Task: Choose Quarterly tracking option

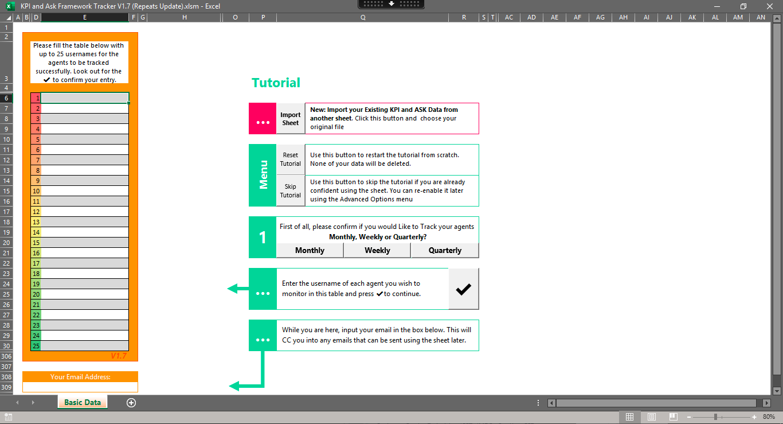Action: 445,250
